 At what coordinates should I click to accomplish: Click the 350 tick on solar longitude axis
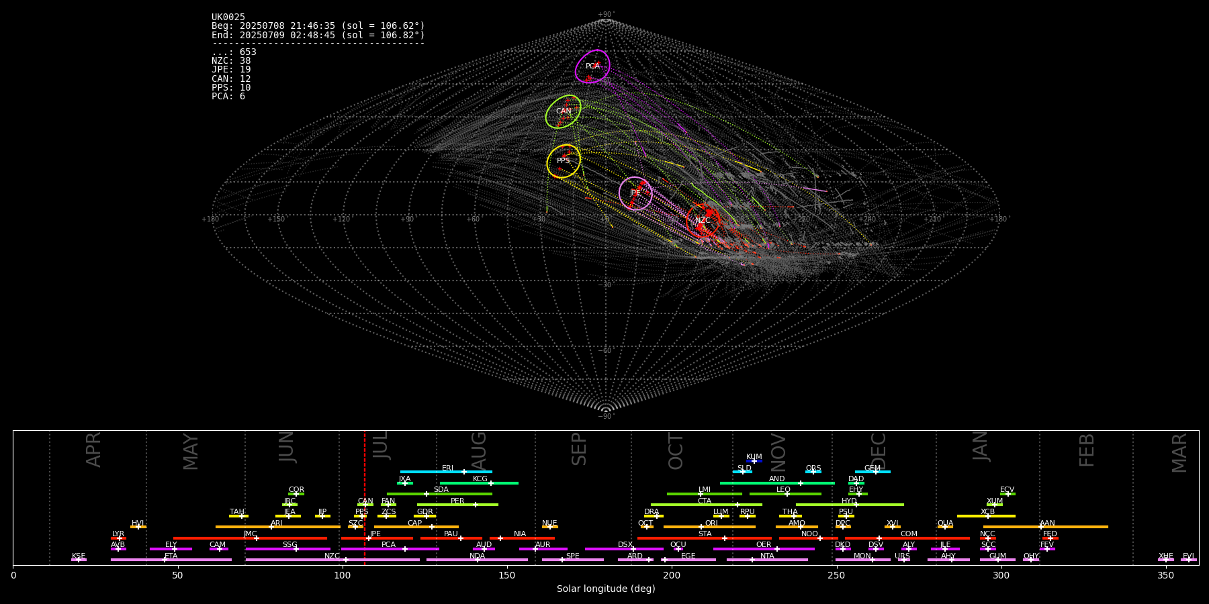pyautogui.click(x=1166, y=575)
